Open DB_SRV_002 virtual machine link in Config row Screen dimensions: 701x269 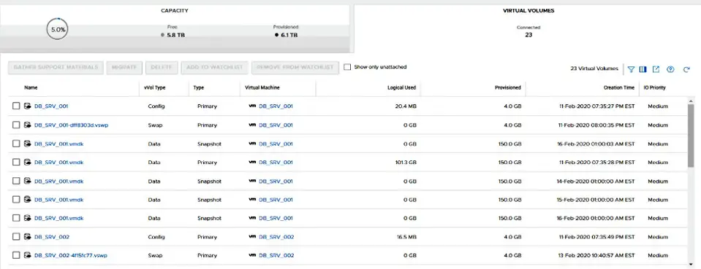pyautogui.click(x=276, y=237)
